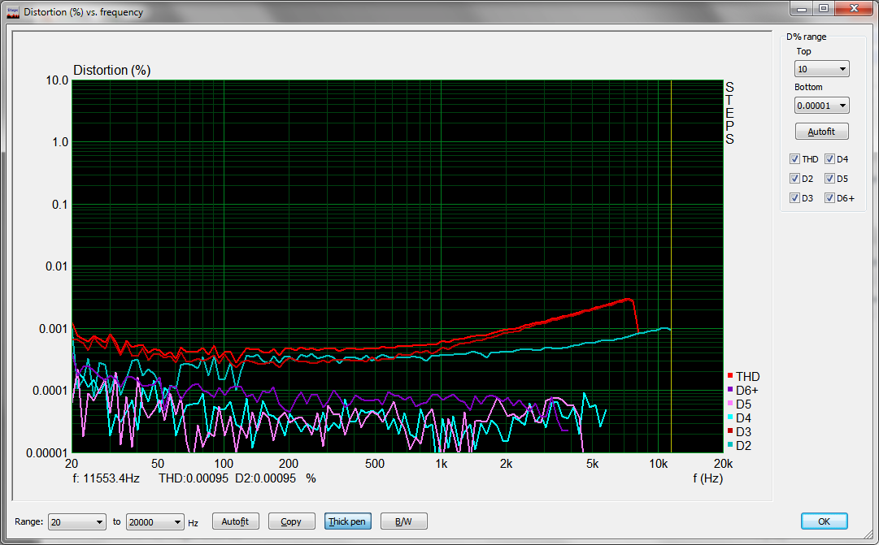879x545 pixels.
Task: Click the Copy button
Action: coord(290,521)
